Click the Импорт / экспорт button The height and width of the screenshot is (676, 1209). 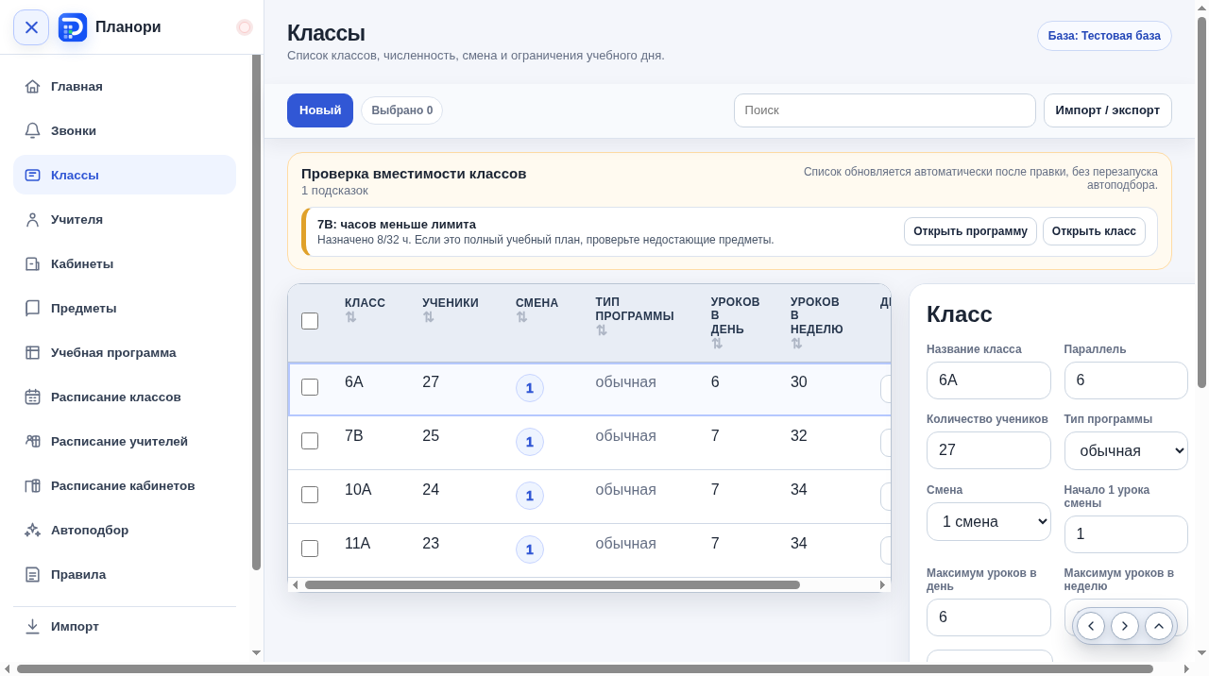tap(1108, 110)
